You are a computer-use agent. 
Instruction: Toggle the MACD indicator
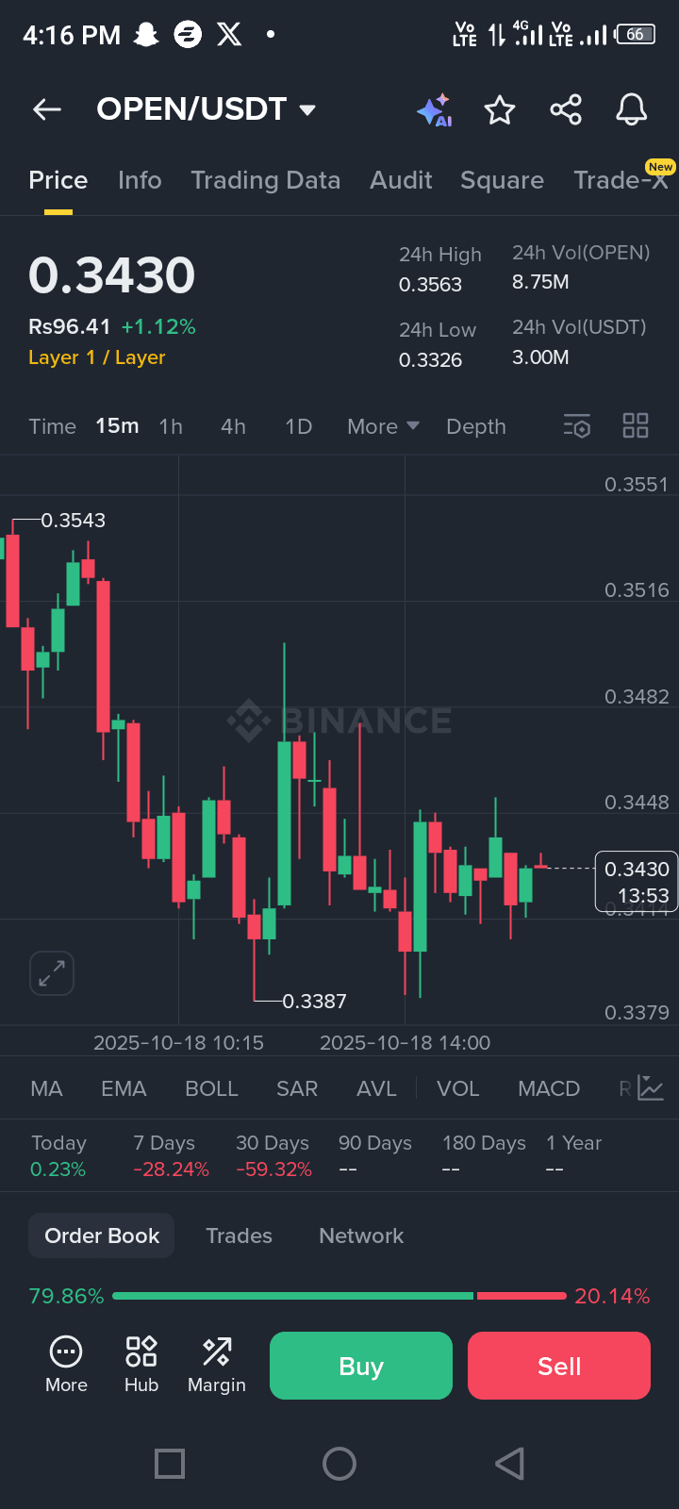(549, 1088)
